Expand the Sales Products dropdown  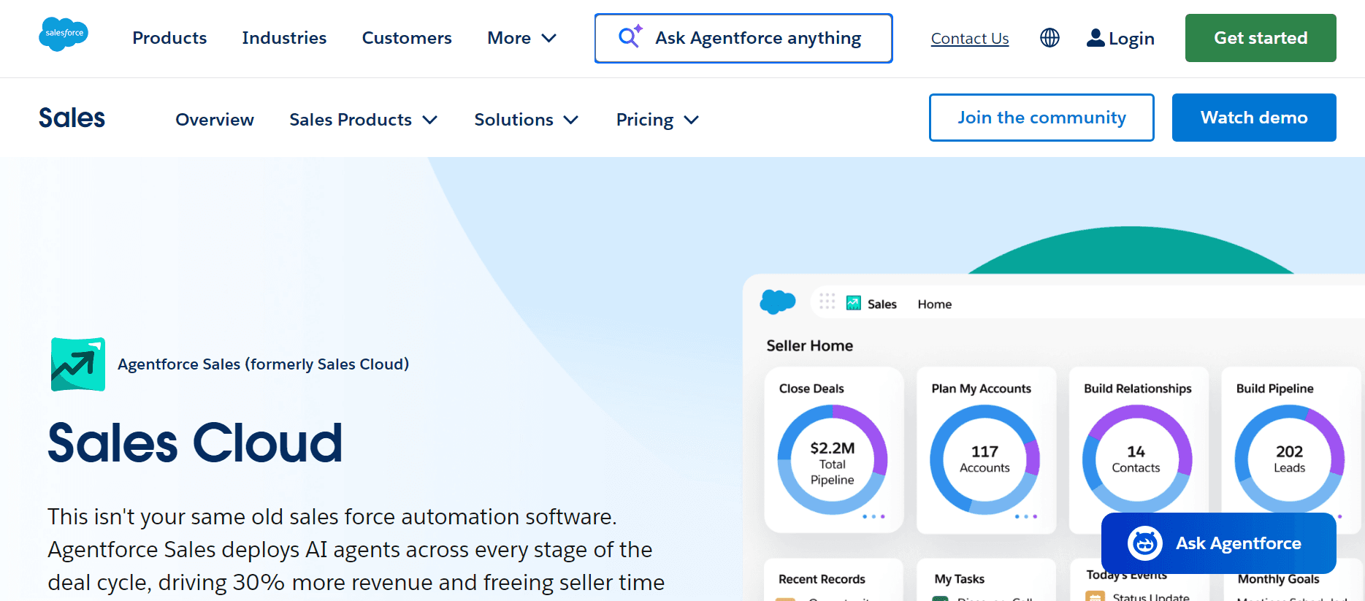pyautogui.click(x=363, y=120)
